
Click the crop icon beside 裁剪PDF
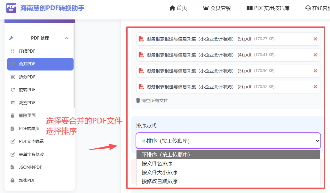pyautogui.click(x=12, y=103)
